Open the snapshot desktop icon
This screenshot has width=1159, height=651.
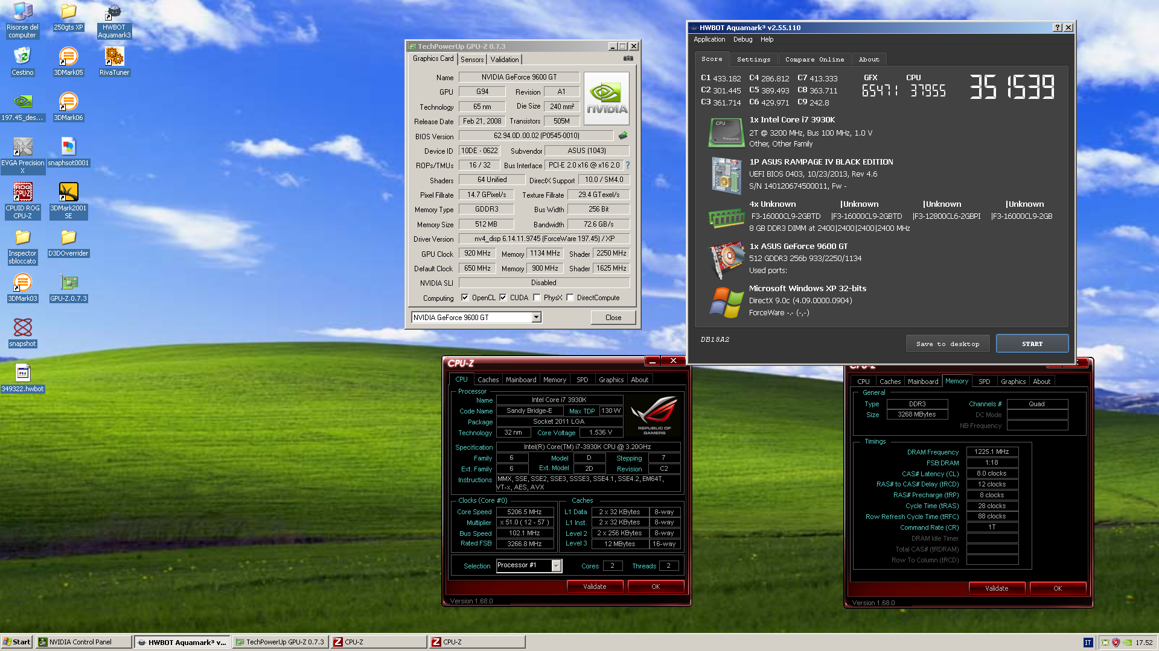pyautogui.click(x=22, y=333)
